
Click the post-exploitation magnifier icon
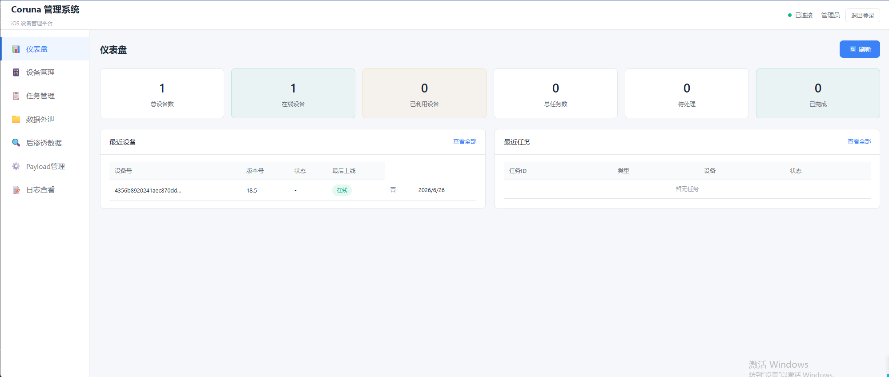coord(16,143)
